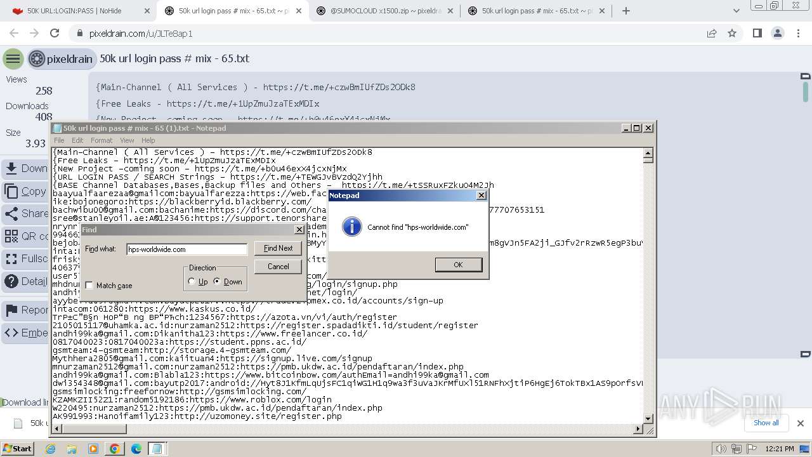Open Notepad Edit menu

(77, 140)
